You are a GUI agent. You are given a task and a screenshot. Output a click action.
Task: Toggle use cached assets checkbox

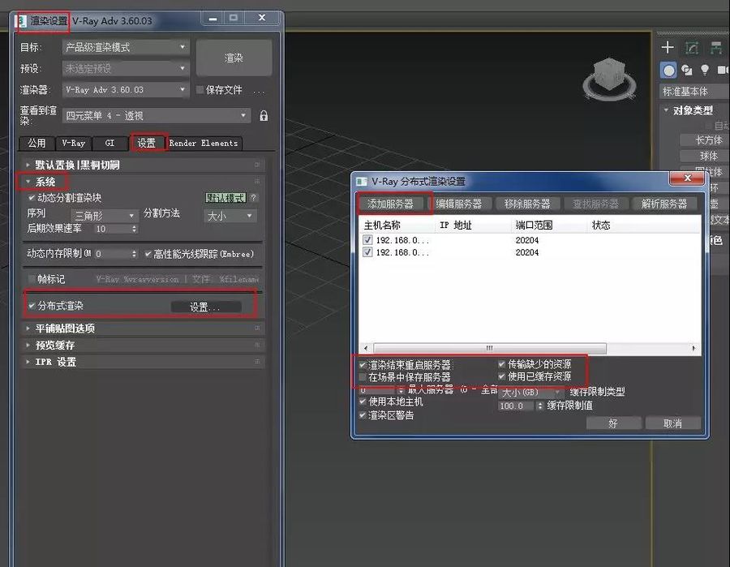pyautogui.click(x=502, y=376)
